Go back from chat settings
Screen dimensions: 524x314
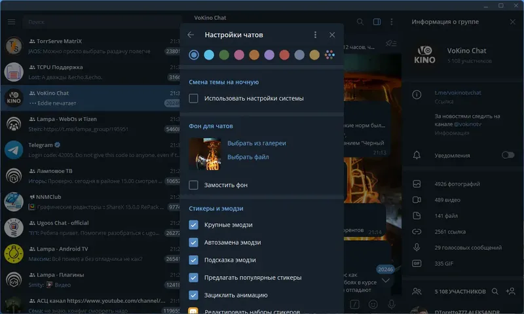click(x=191, y=35)
